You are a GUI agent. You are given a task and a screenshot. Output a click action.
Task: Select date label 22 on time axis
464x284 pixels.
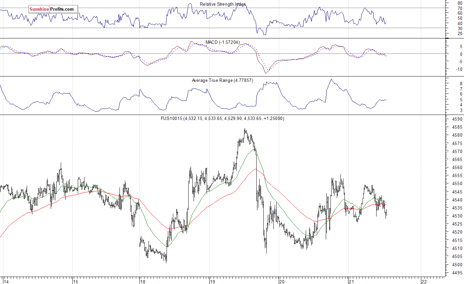tap(424, 281)
